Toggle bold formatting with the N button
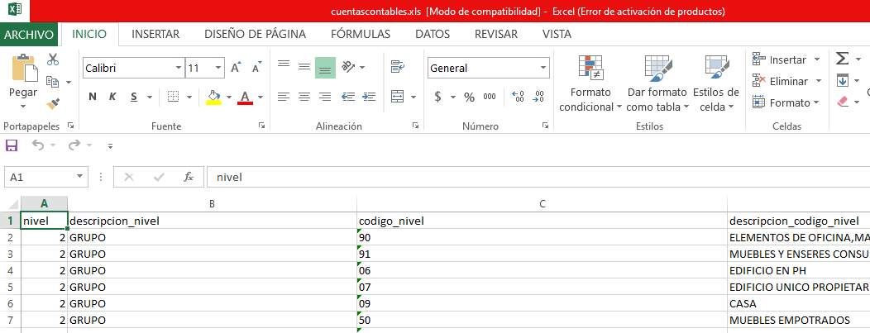 click(93, 97)
